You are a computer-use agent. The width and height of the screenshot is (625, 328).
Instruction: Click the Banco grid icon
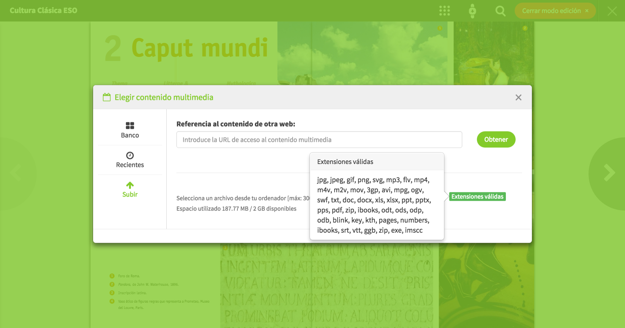coord(130,126)
